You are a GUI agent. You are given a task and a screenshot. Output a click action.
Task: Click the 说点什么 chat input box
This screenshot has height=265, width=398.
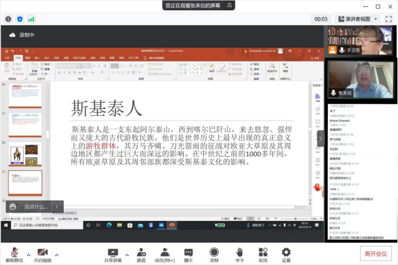34,206
